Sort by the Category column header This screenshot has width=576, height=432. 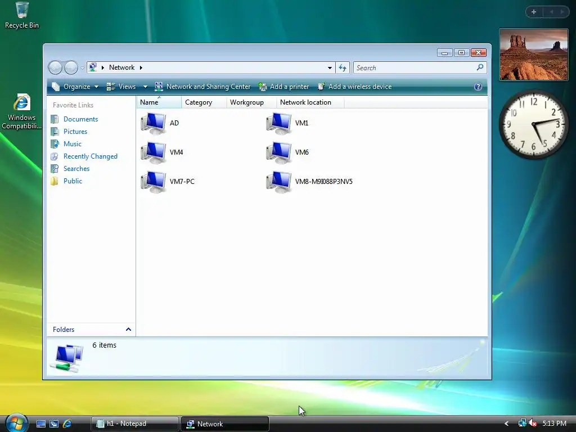[204, 102]
